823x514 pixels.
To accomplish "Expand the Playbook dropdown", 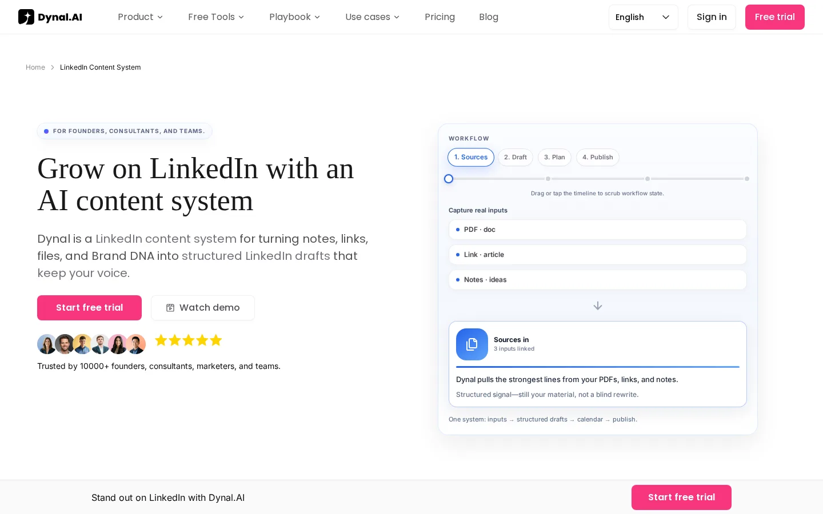I will click(294, 17).
